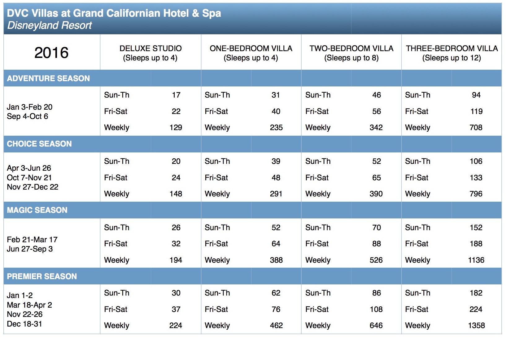Click the Oct 7-Nov 21 date range
Image resolution: width=506 pixels, height=338 pixels.
point(29,178)
